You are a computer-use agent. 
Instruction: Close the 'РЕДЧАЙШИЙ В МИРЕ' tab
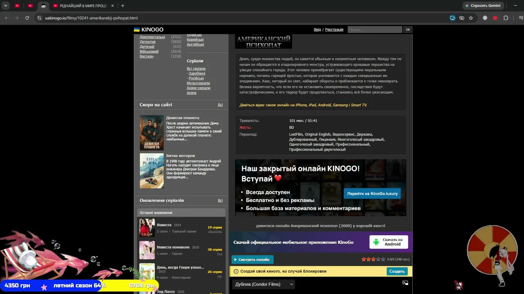coord(113,6)
